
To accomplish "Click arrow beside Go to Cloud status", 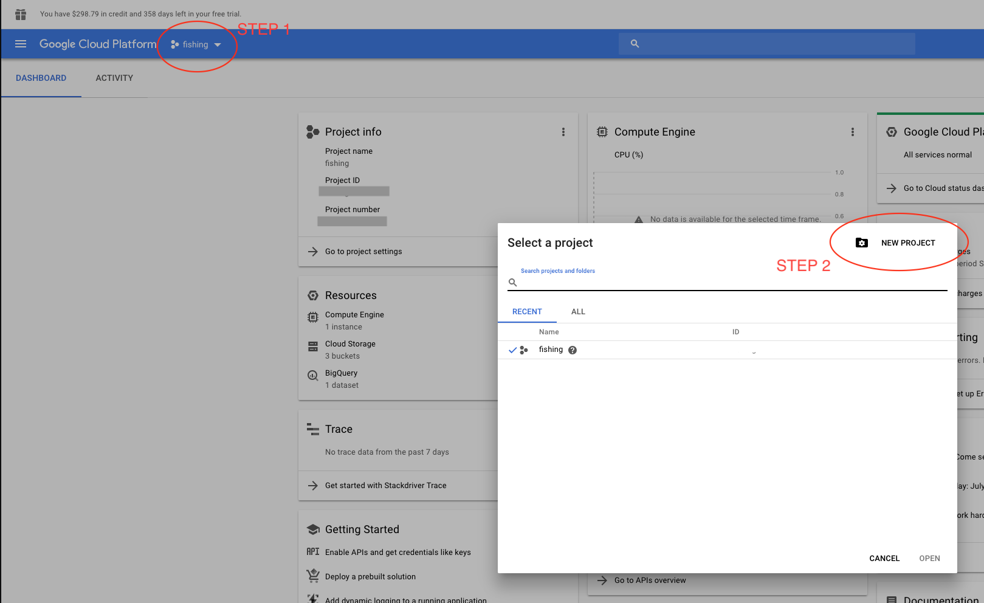I will 892,188.
